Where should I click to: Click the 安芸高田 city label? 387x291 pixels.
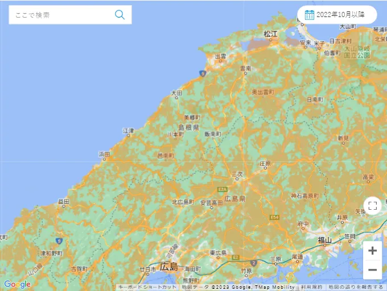pyautogui.click(x=212, y=203)
